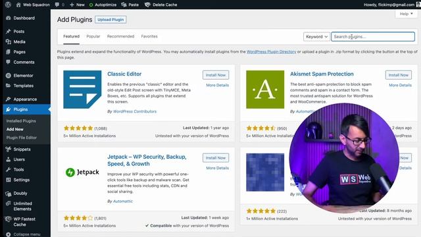421x237 pixels.
Task: Click the New plus item in admin bar
Action: click(77, 5)
